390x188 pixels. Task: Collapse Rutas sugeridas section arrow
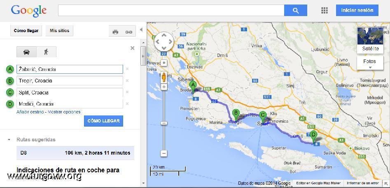pos(9,140)
